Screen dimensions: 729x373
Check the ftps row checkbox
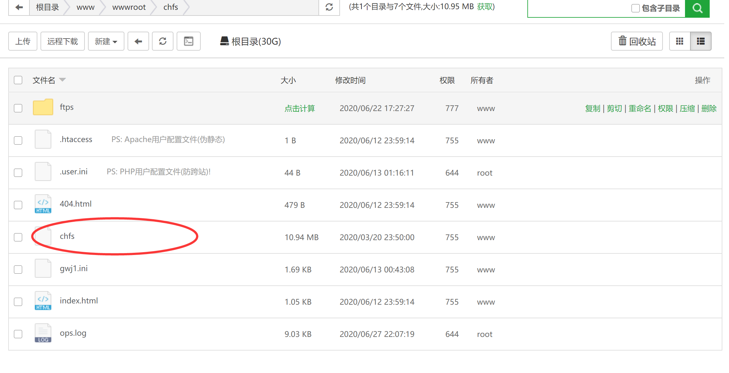18,108
